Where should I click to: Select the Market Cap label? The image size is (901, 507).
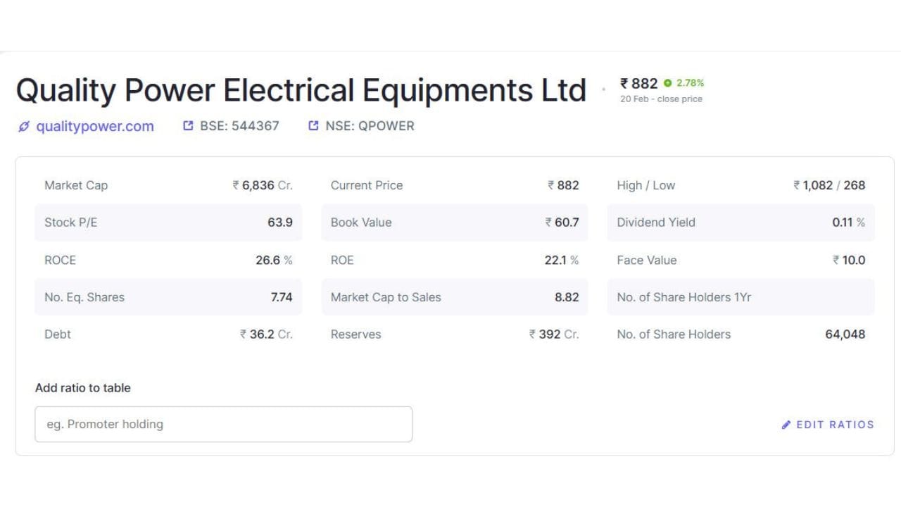76,185
